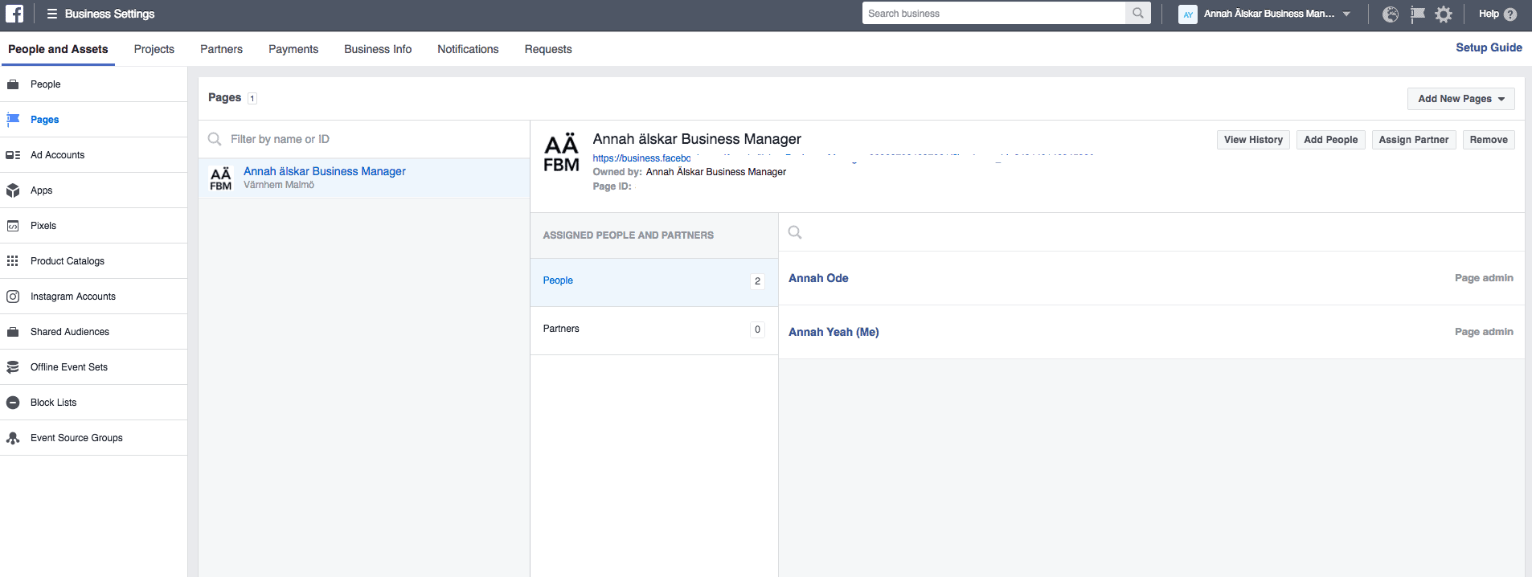
Task: Switch to the Business Info tab
Action: point(378,49)
